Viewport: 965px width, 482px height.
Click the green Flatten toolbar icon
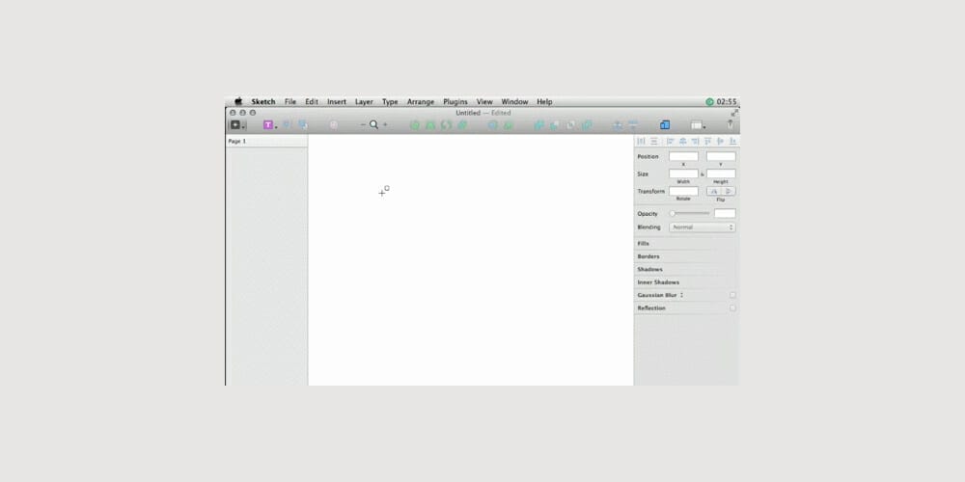[x=461, y=125]
